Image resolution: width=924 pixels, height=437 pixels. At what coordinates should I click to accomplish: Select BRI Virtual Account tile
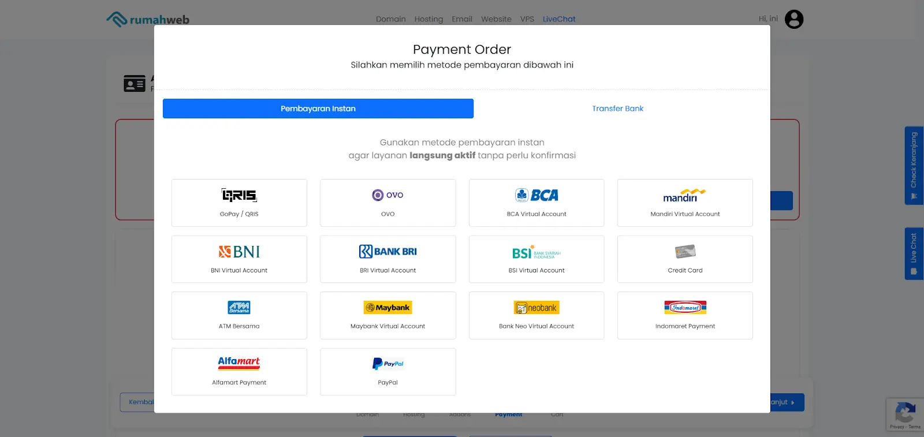pyautogui.click(x=388, y=259)
